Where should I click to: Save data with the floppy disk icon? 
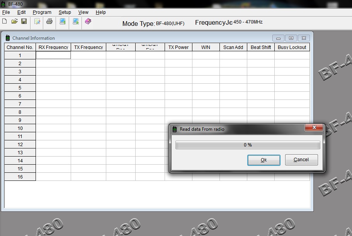coord(24,22)
